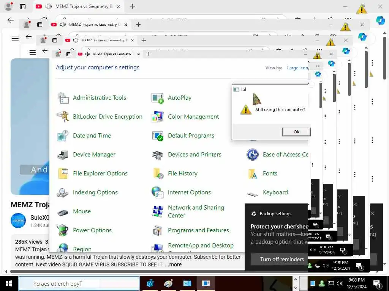Open new tab in front browser window
389x291 pixels.
[x=149, y=54]
